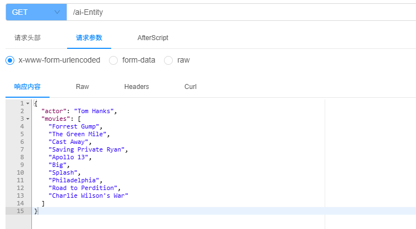Switch to the 响应内容 response tab
The image size is (416, 229).
[28, 87]
